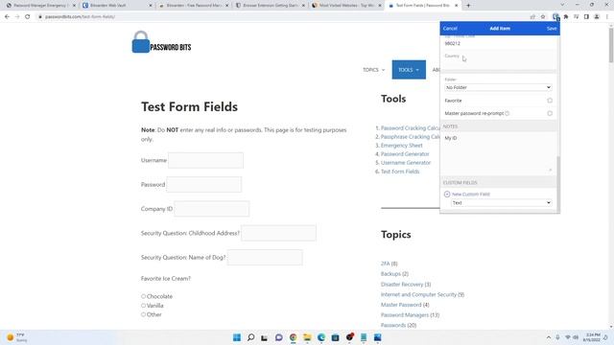Open a new browser tab with plus icon
Image resolution: width=614 pixels, height=345 pixels.
pos(468,6)
